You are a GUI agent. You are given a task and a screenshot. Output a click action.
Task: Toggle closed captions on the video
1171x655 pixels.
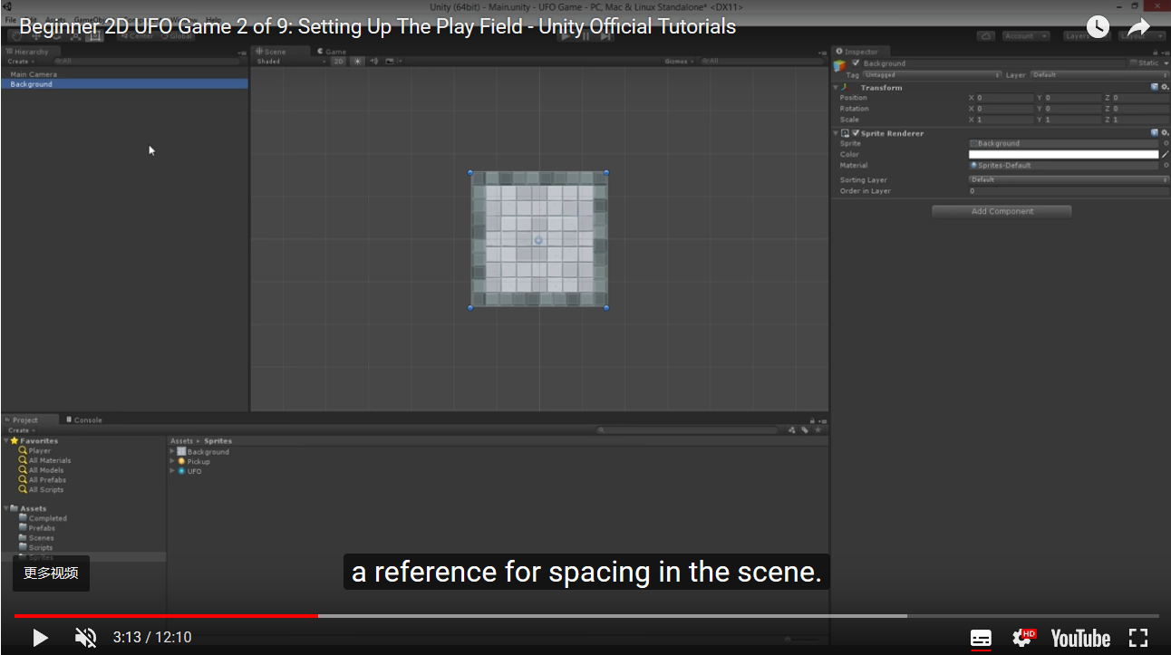(x=981, y=638)
